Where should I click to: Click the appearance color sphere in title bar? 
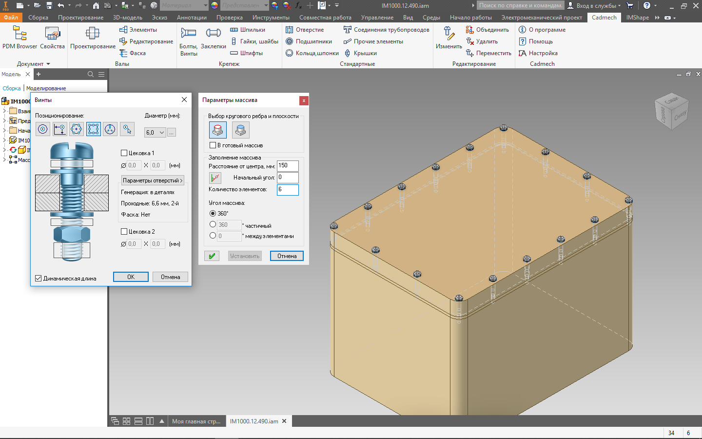point(214,5)
